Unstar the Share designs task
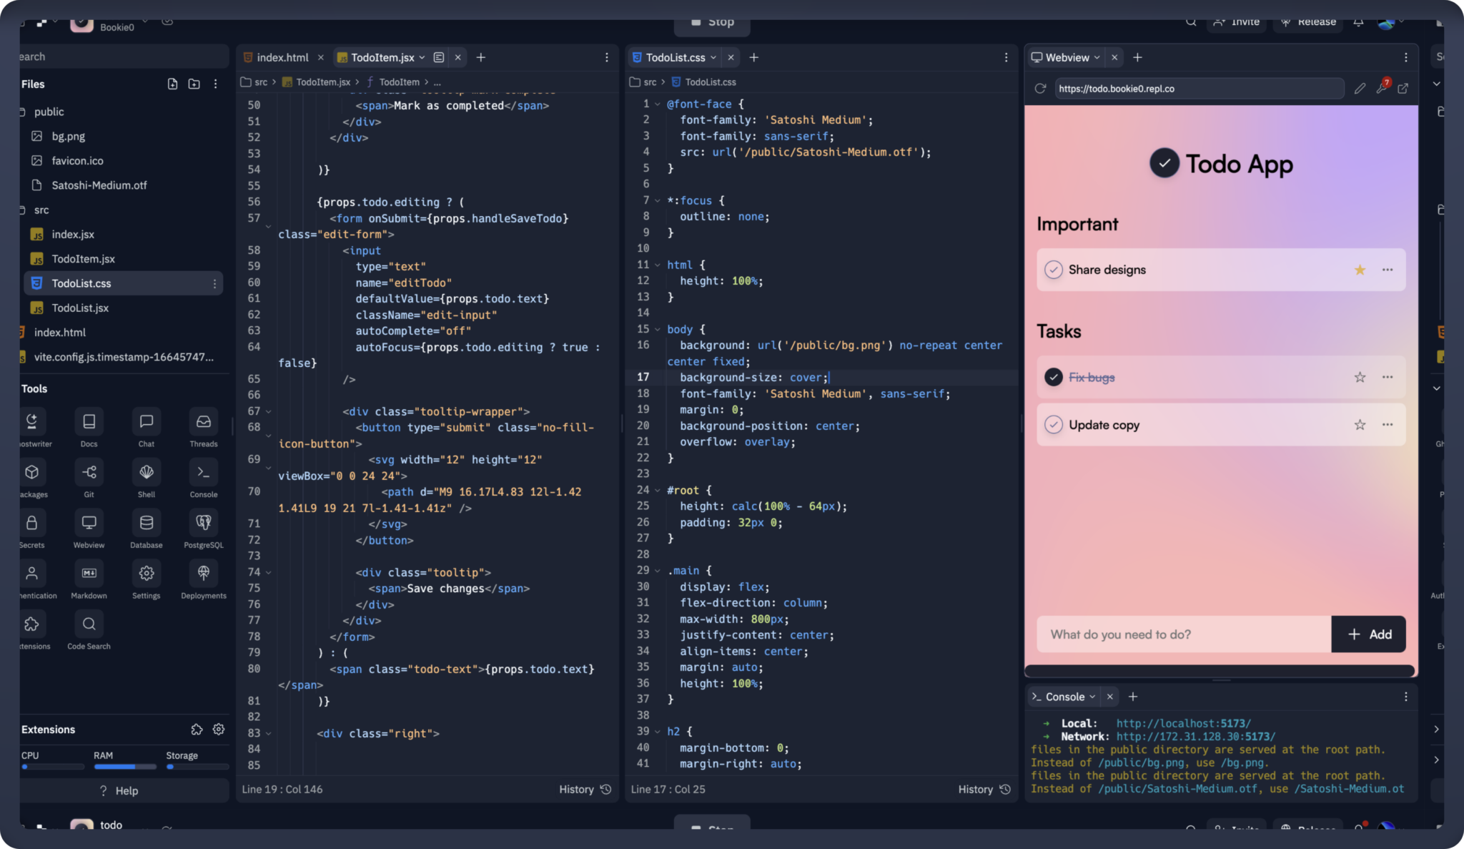Screen dimensions: 1464x849 click(x=1360, y=270)
